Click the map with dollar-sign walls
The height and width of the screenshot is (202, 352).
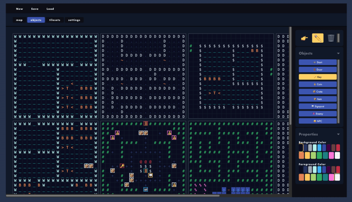[x=231, y=76]
